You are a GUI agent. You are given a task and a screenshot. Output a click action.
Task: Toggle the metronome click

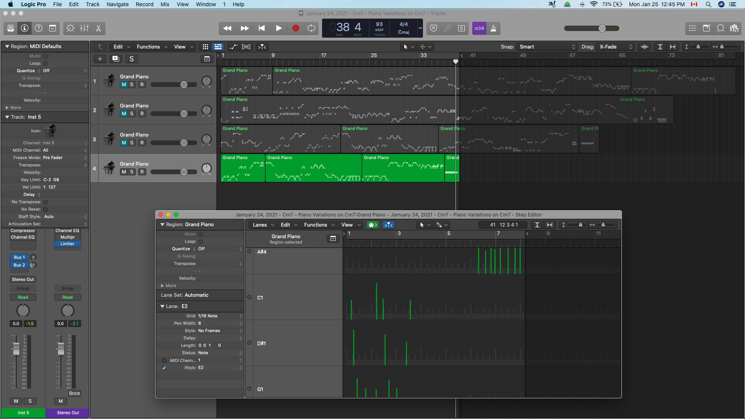pos(494,28)
